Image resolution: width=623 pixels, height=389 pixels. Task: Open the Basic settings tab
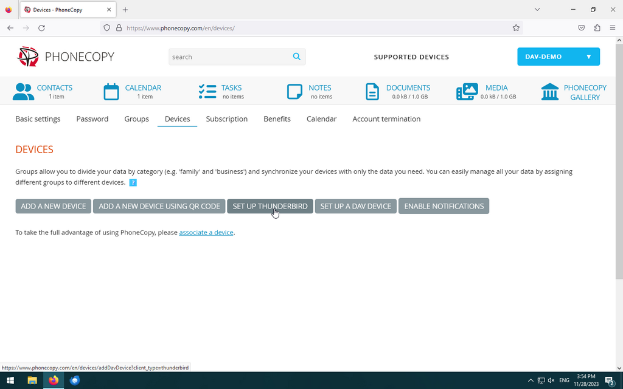(38, 119)
